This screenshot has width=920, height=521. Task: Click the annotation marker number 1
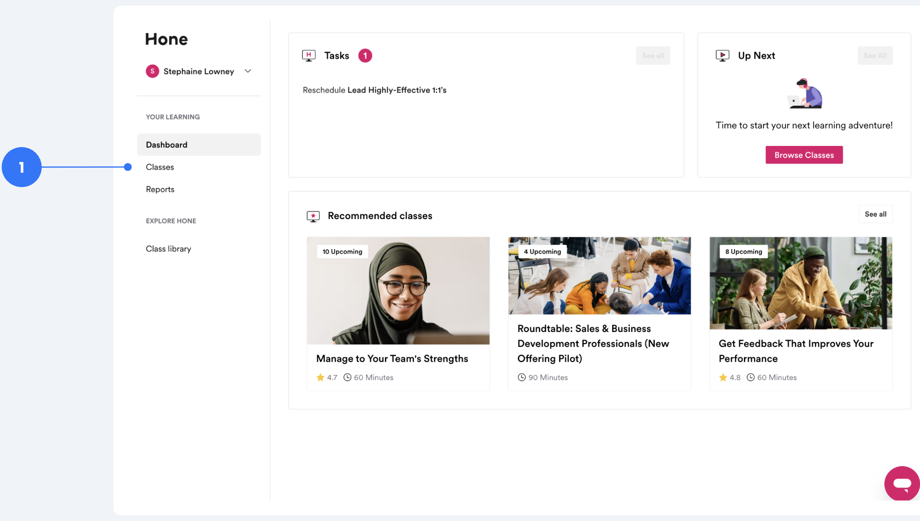pos(22,167)
